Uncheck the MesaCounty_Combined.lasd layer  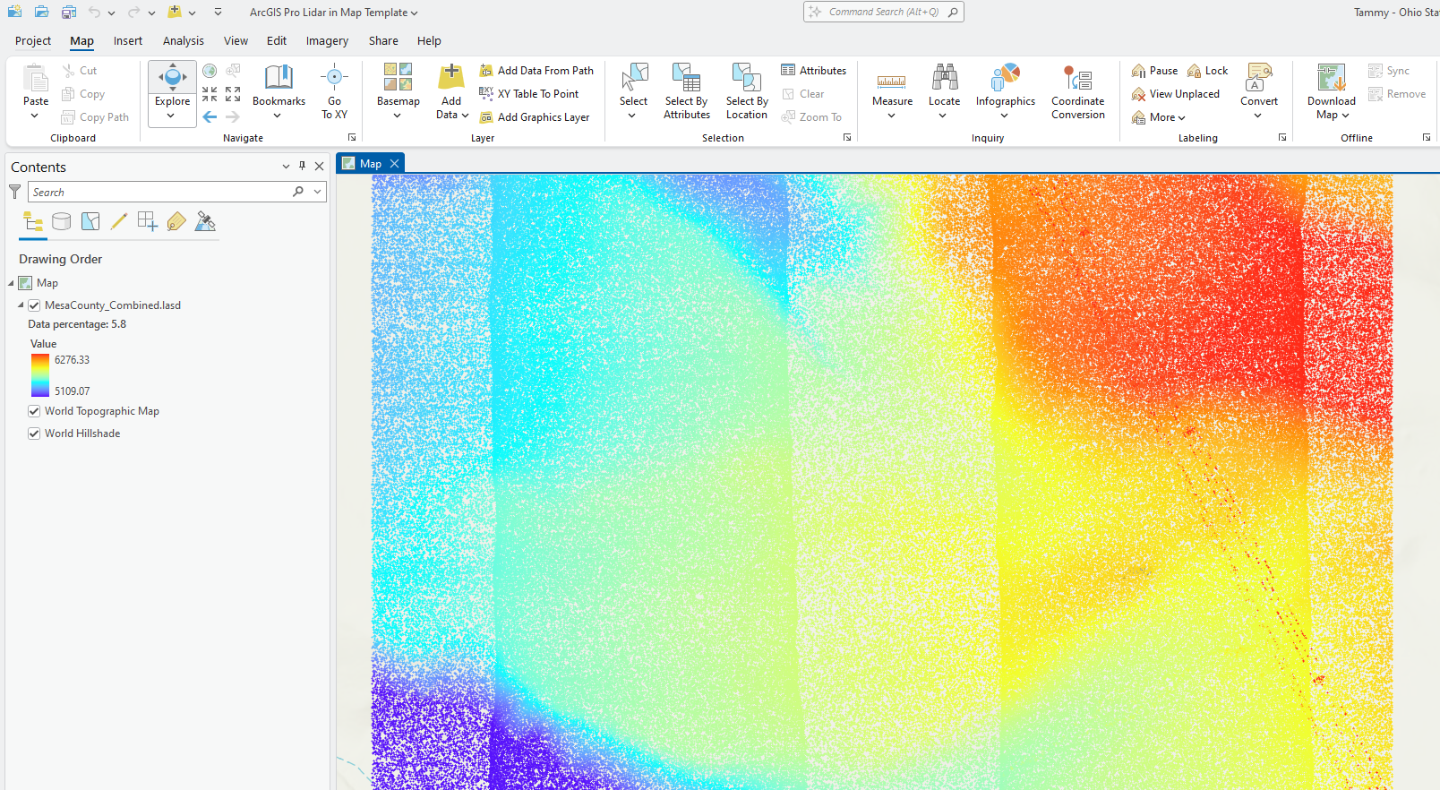point(34,305)
